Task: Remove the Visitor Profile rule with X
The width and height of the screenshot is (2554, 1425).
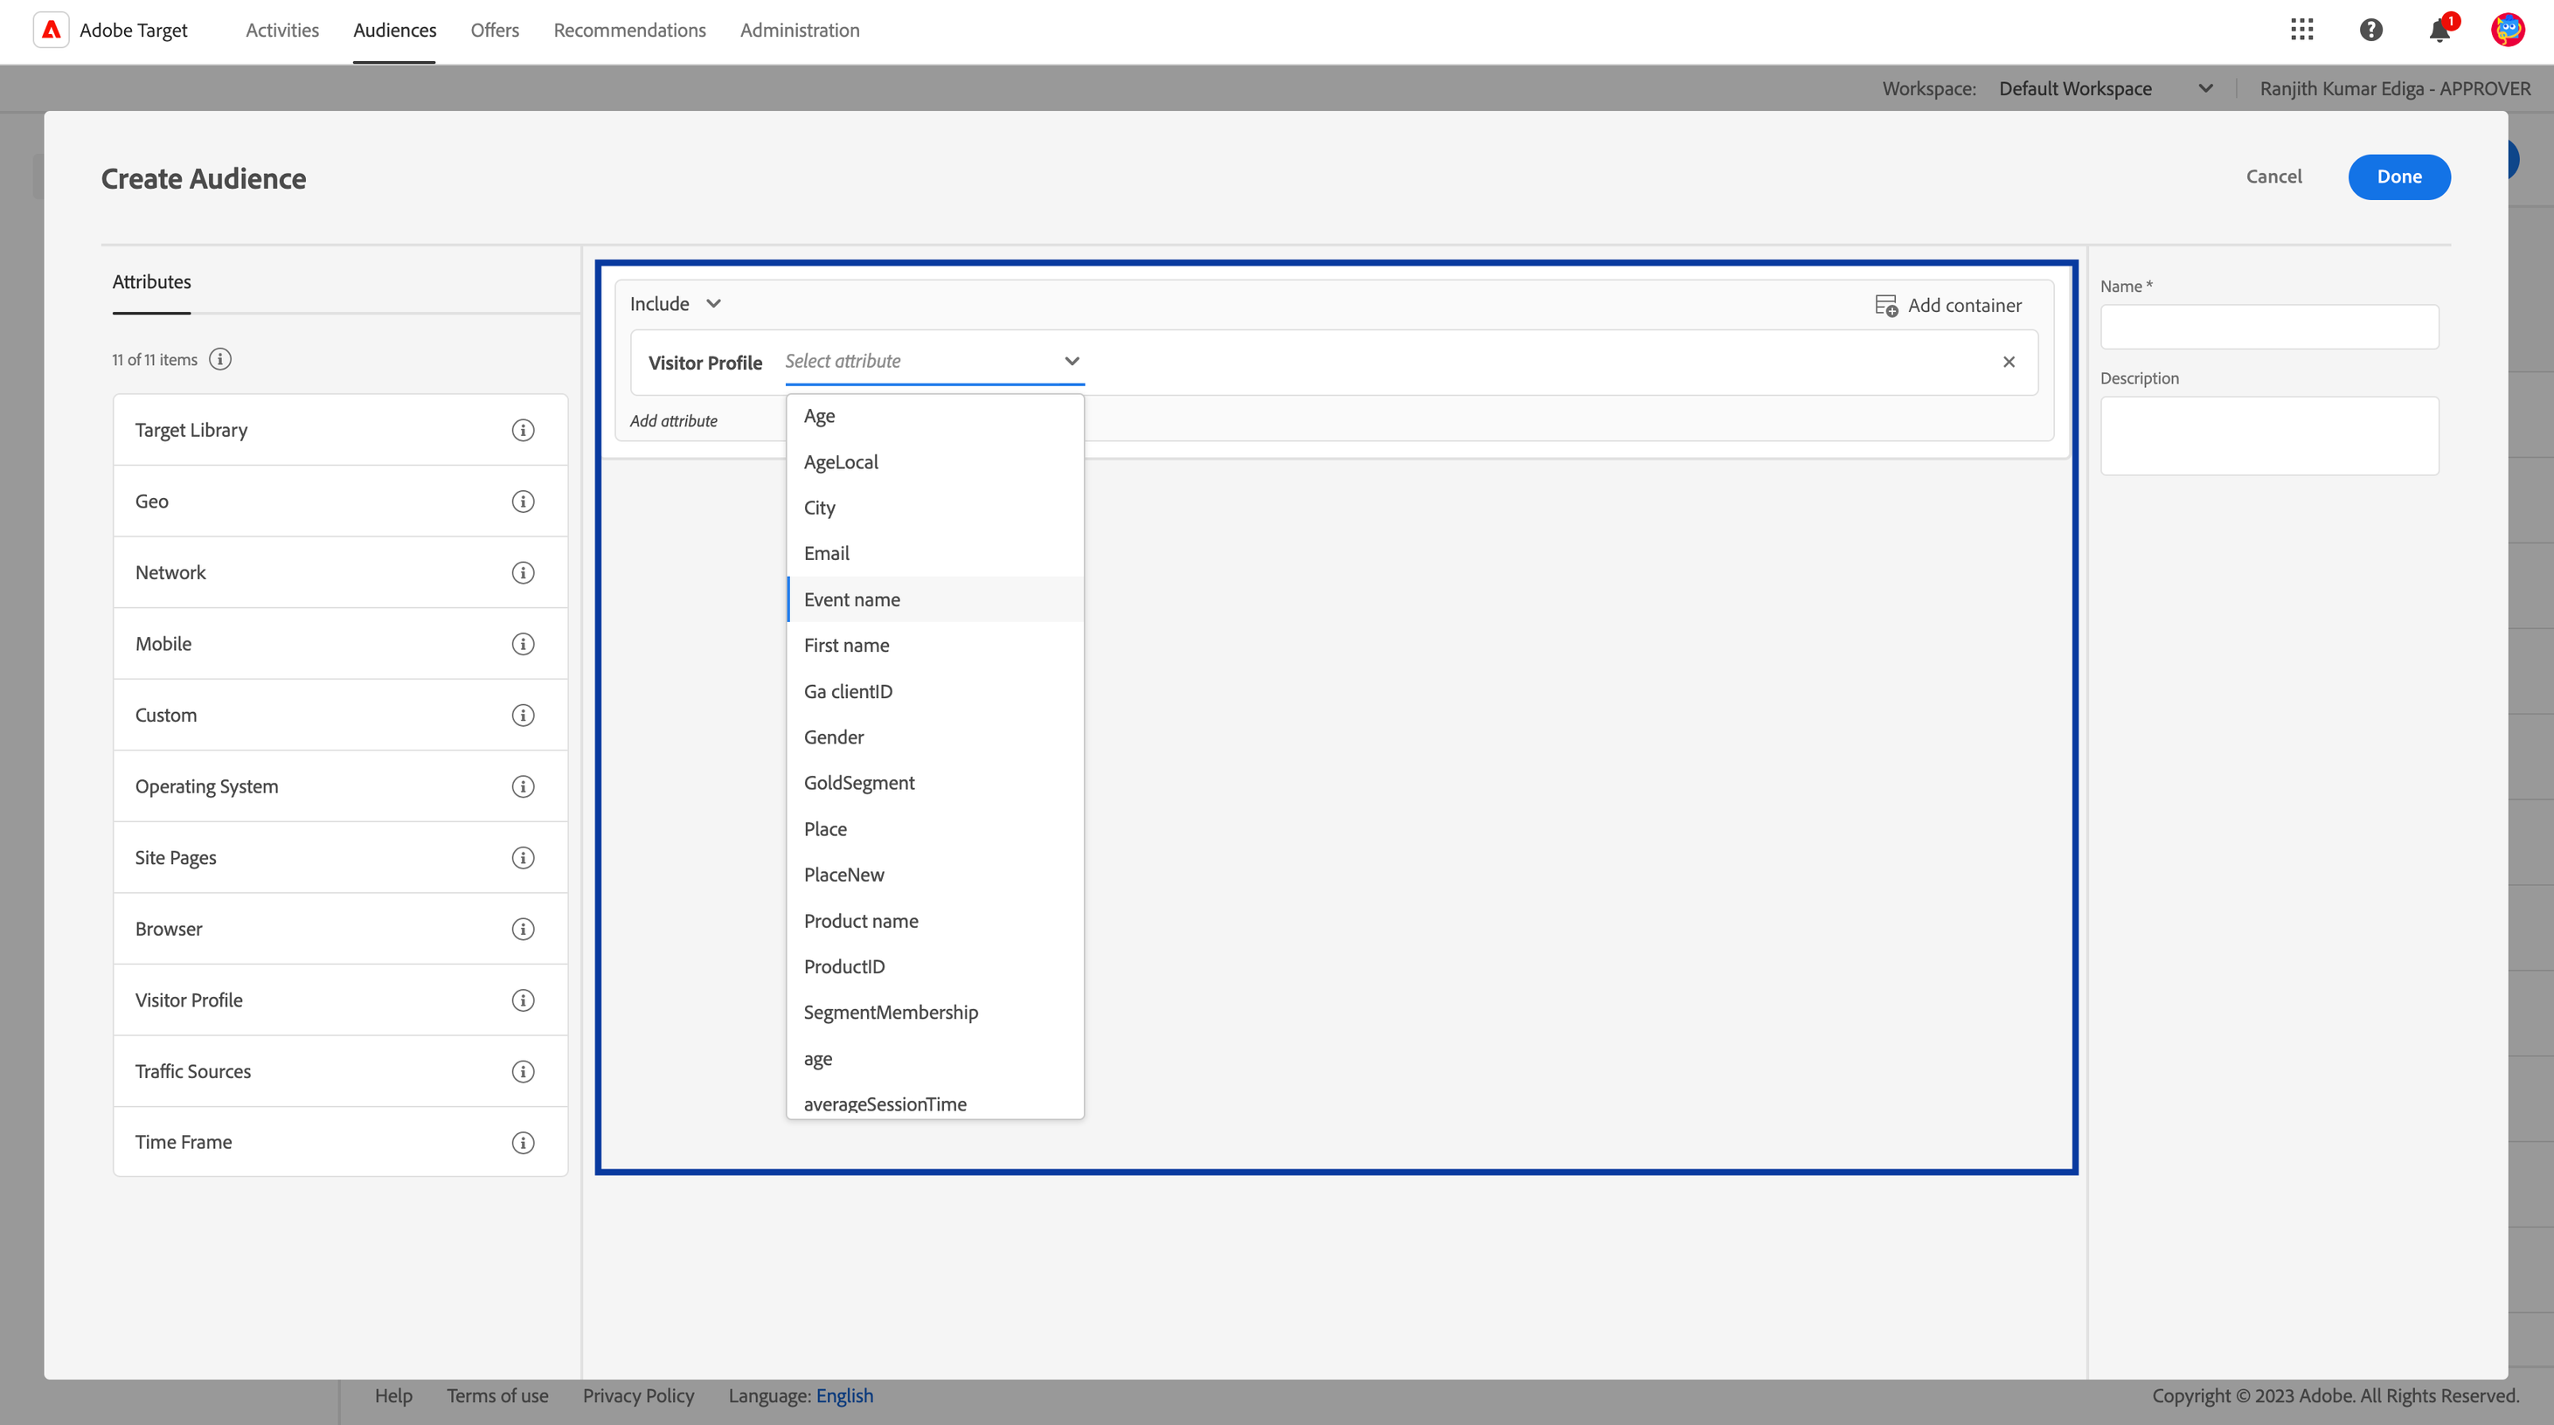Action: click(x=2009, y=362)
